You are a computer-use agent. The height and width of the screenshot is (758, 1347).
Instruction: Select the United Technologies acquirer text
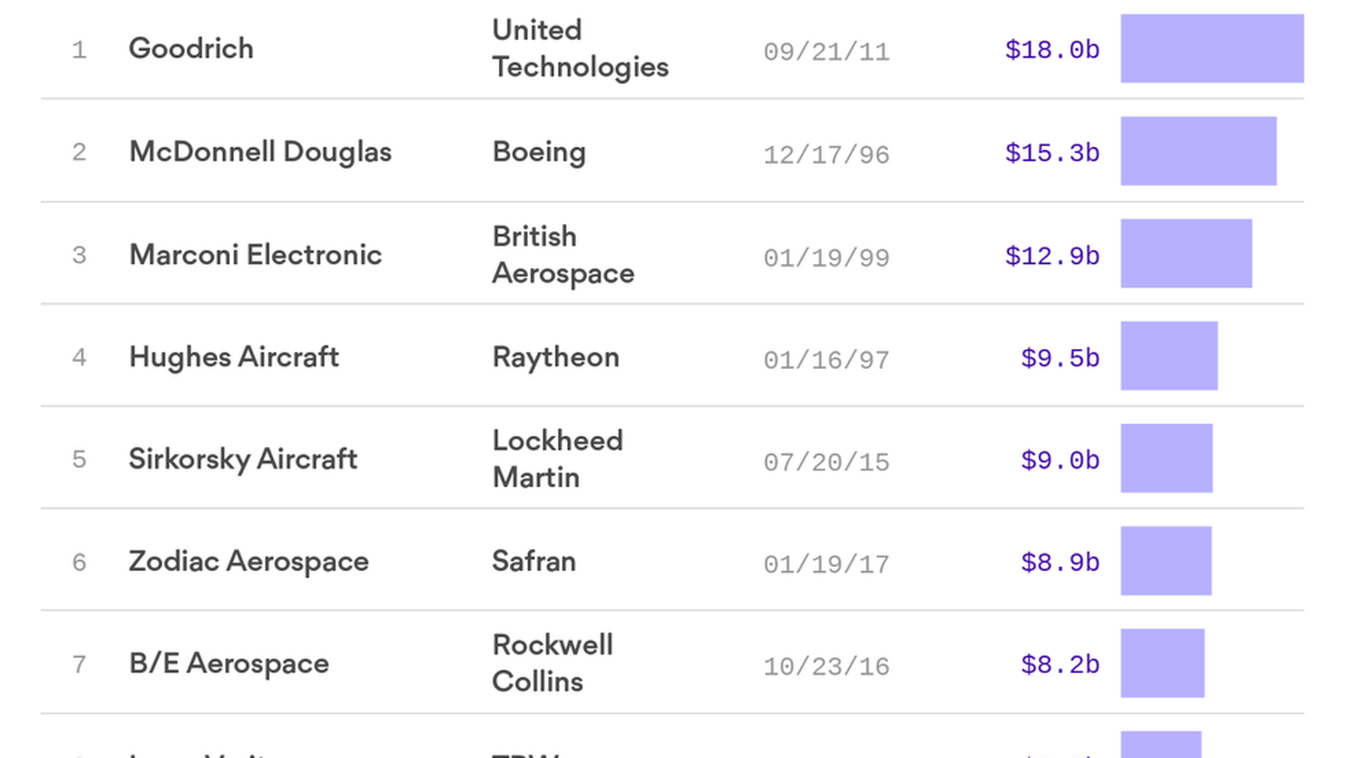pos(580,48)
